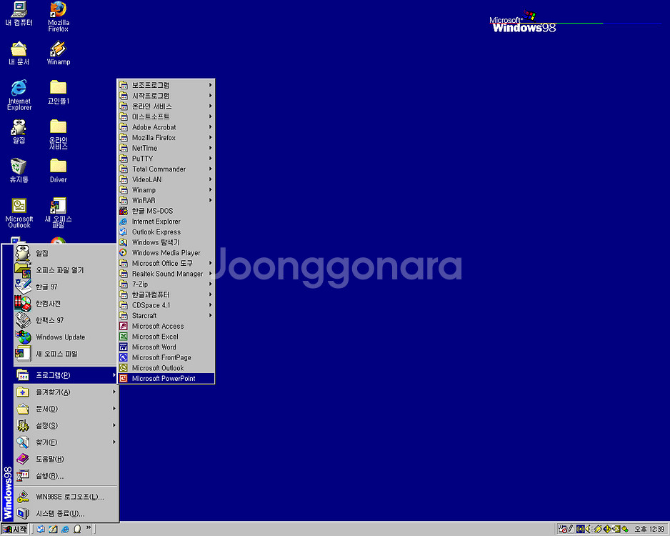Open the 프로그램(P) Start menu item

point(66,375)
